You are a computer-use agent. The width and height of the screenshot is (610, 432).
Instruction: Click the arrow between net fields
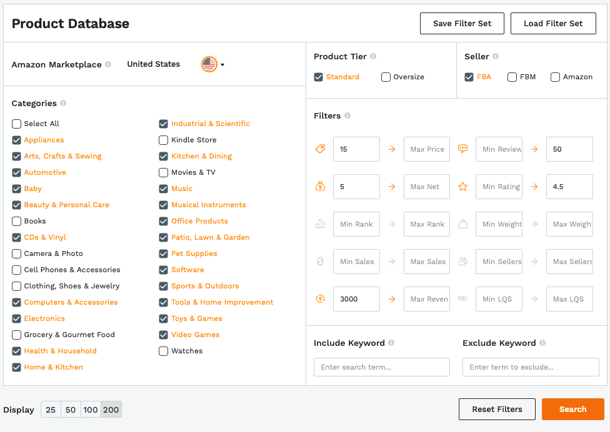[x=392, y=187]
